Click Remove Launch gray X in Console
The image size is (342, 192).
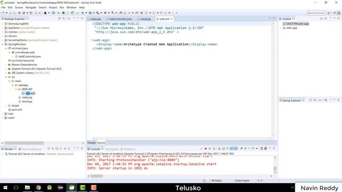point(210,149)
